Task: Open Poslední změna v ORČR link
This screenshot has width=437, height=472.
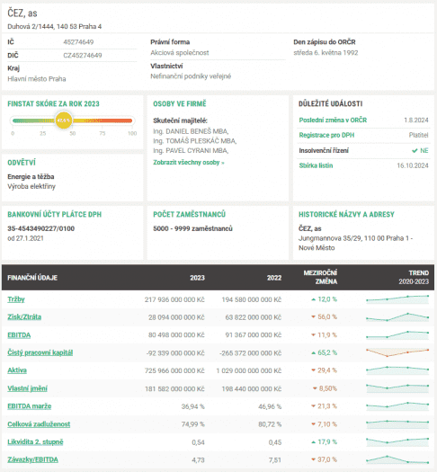Action: pos(333,120)
